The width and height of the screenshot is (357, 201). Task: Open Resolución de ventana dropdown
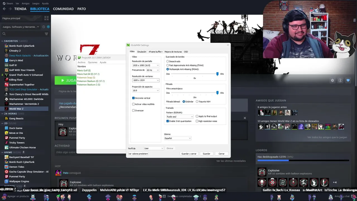point(146,80)
